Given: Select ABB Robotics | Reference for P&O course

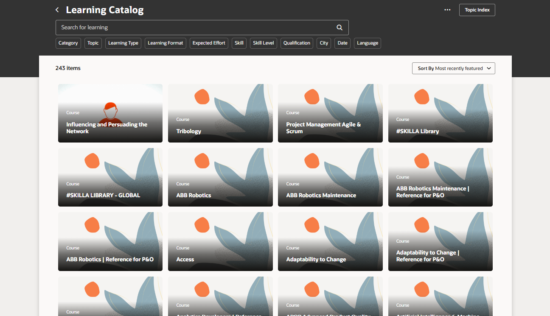Looking at the screenshot, I should coord(110,241).
